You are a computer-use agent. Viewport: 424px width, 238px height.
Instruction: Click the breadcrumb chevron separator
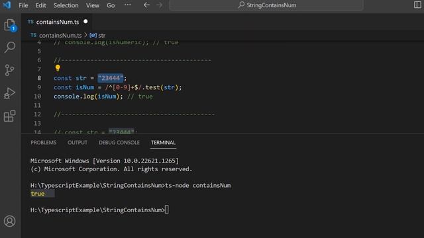click(x=85, y=35)
